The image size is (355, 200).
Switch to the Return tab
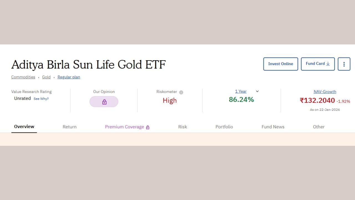coord(69,127)
